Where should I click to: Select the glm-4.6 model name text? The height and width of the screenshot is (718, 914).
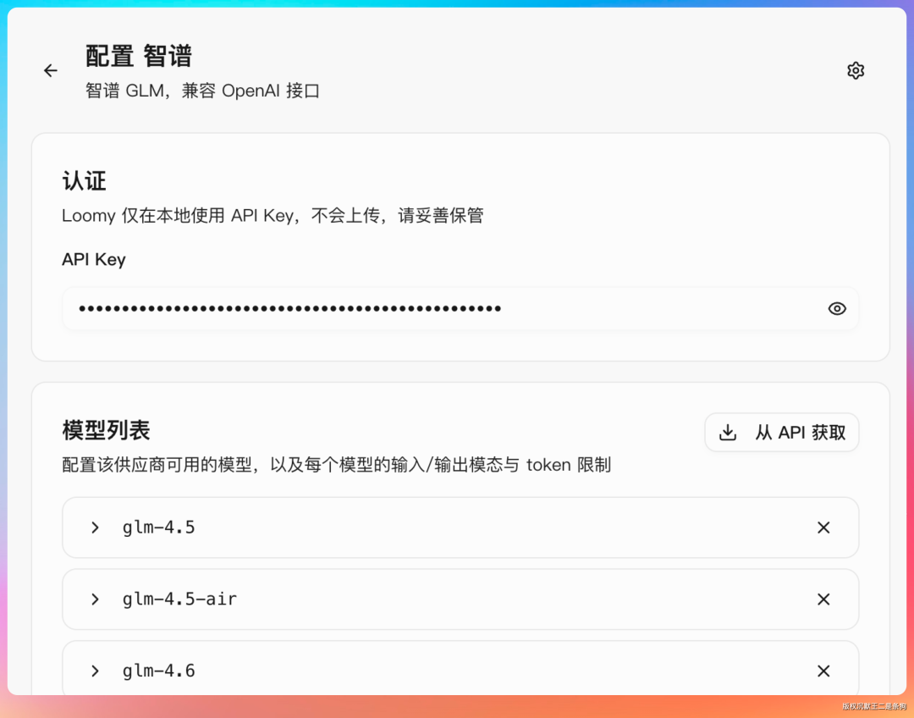point(158,671)
